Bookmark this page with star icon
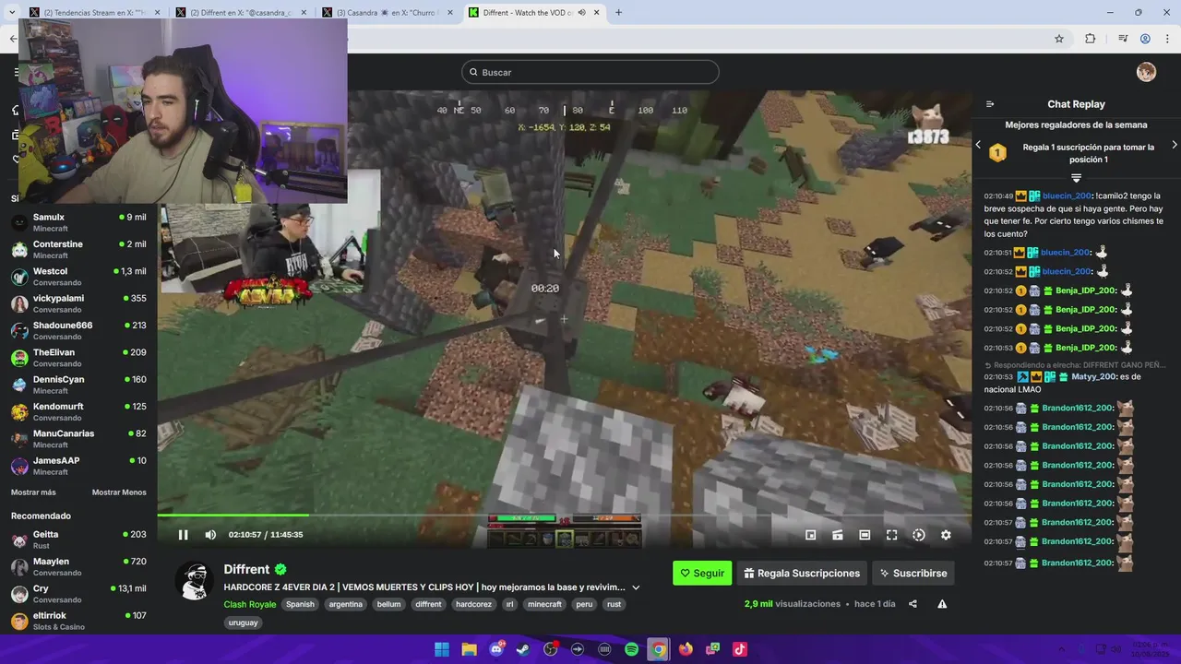The width and height of the screenshot is (1181, 664). coord(1059,39)
